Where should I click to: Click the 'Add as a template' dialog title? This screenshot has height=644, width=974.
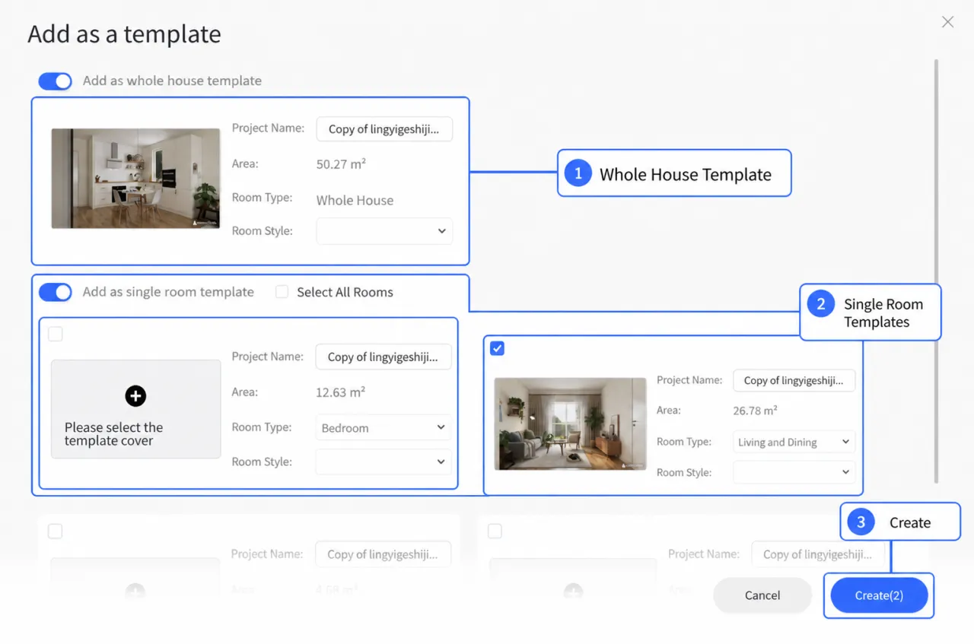pyautogui.click(x=125, y=34)
